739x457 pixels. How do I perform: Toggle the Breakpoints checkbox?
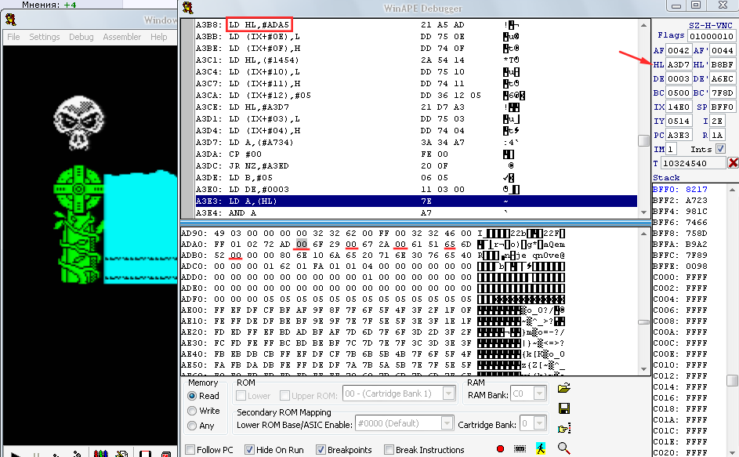321,450
